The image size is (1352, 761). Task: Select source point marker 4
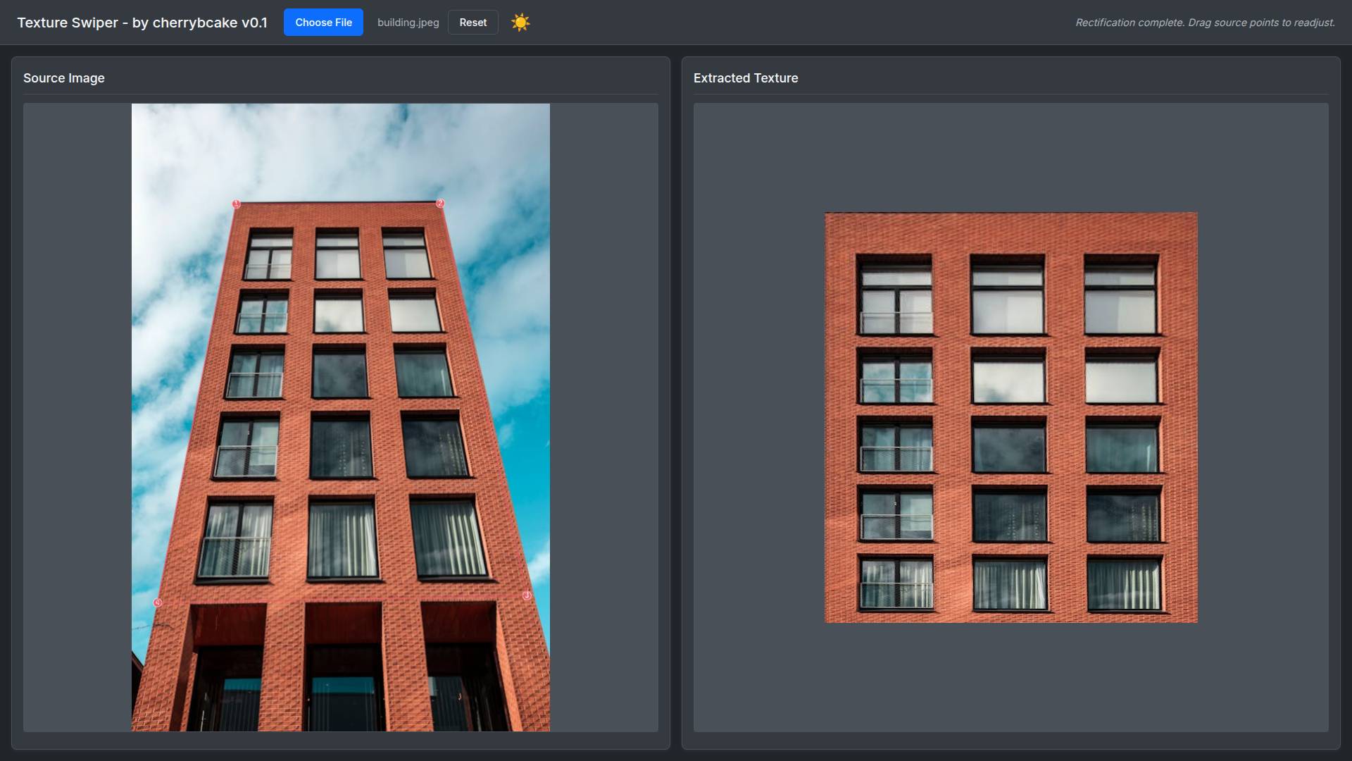158,603
